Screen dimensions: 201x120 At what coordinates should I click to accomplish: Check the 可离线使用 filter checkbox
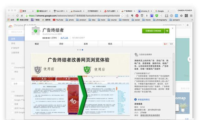click(x=13, y=96)
